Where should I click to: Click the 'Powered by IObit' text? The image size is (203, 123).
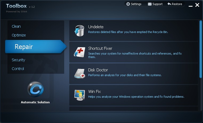pyautogui.click(x=17, y=11)
